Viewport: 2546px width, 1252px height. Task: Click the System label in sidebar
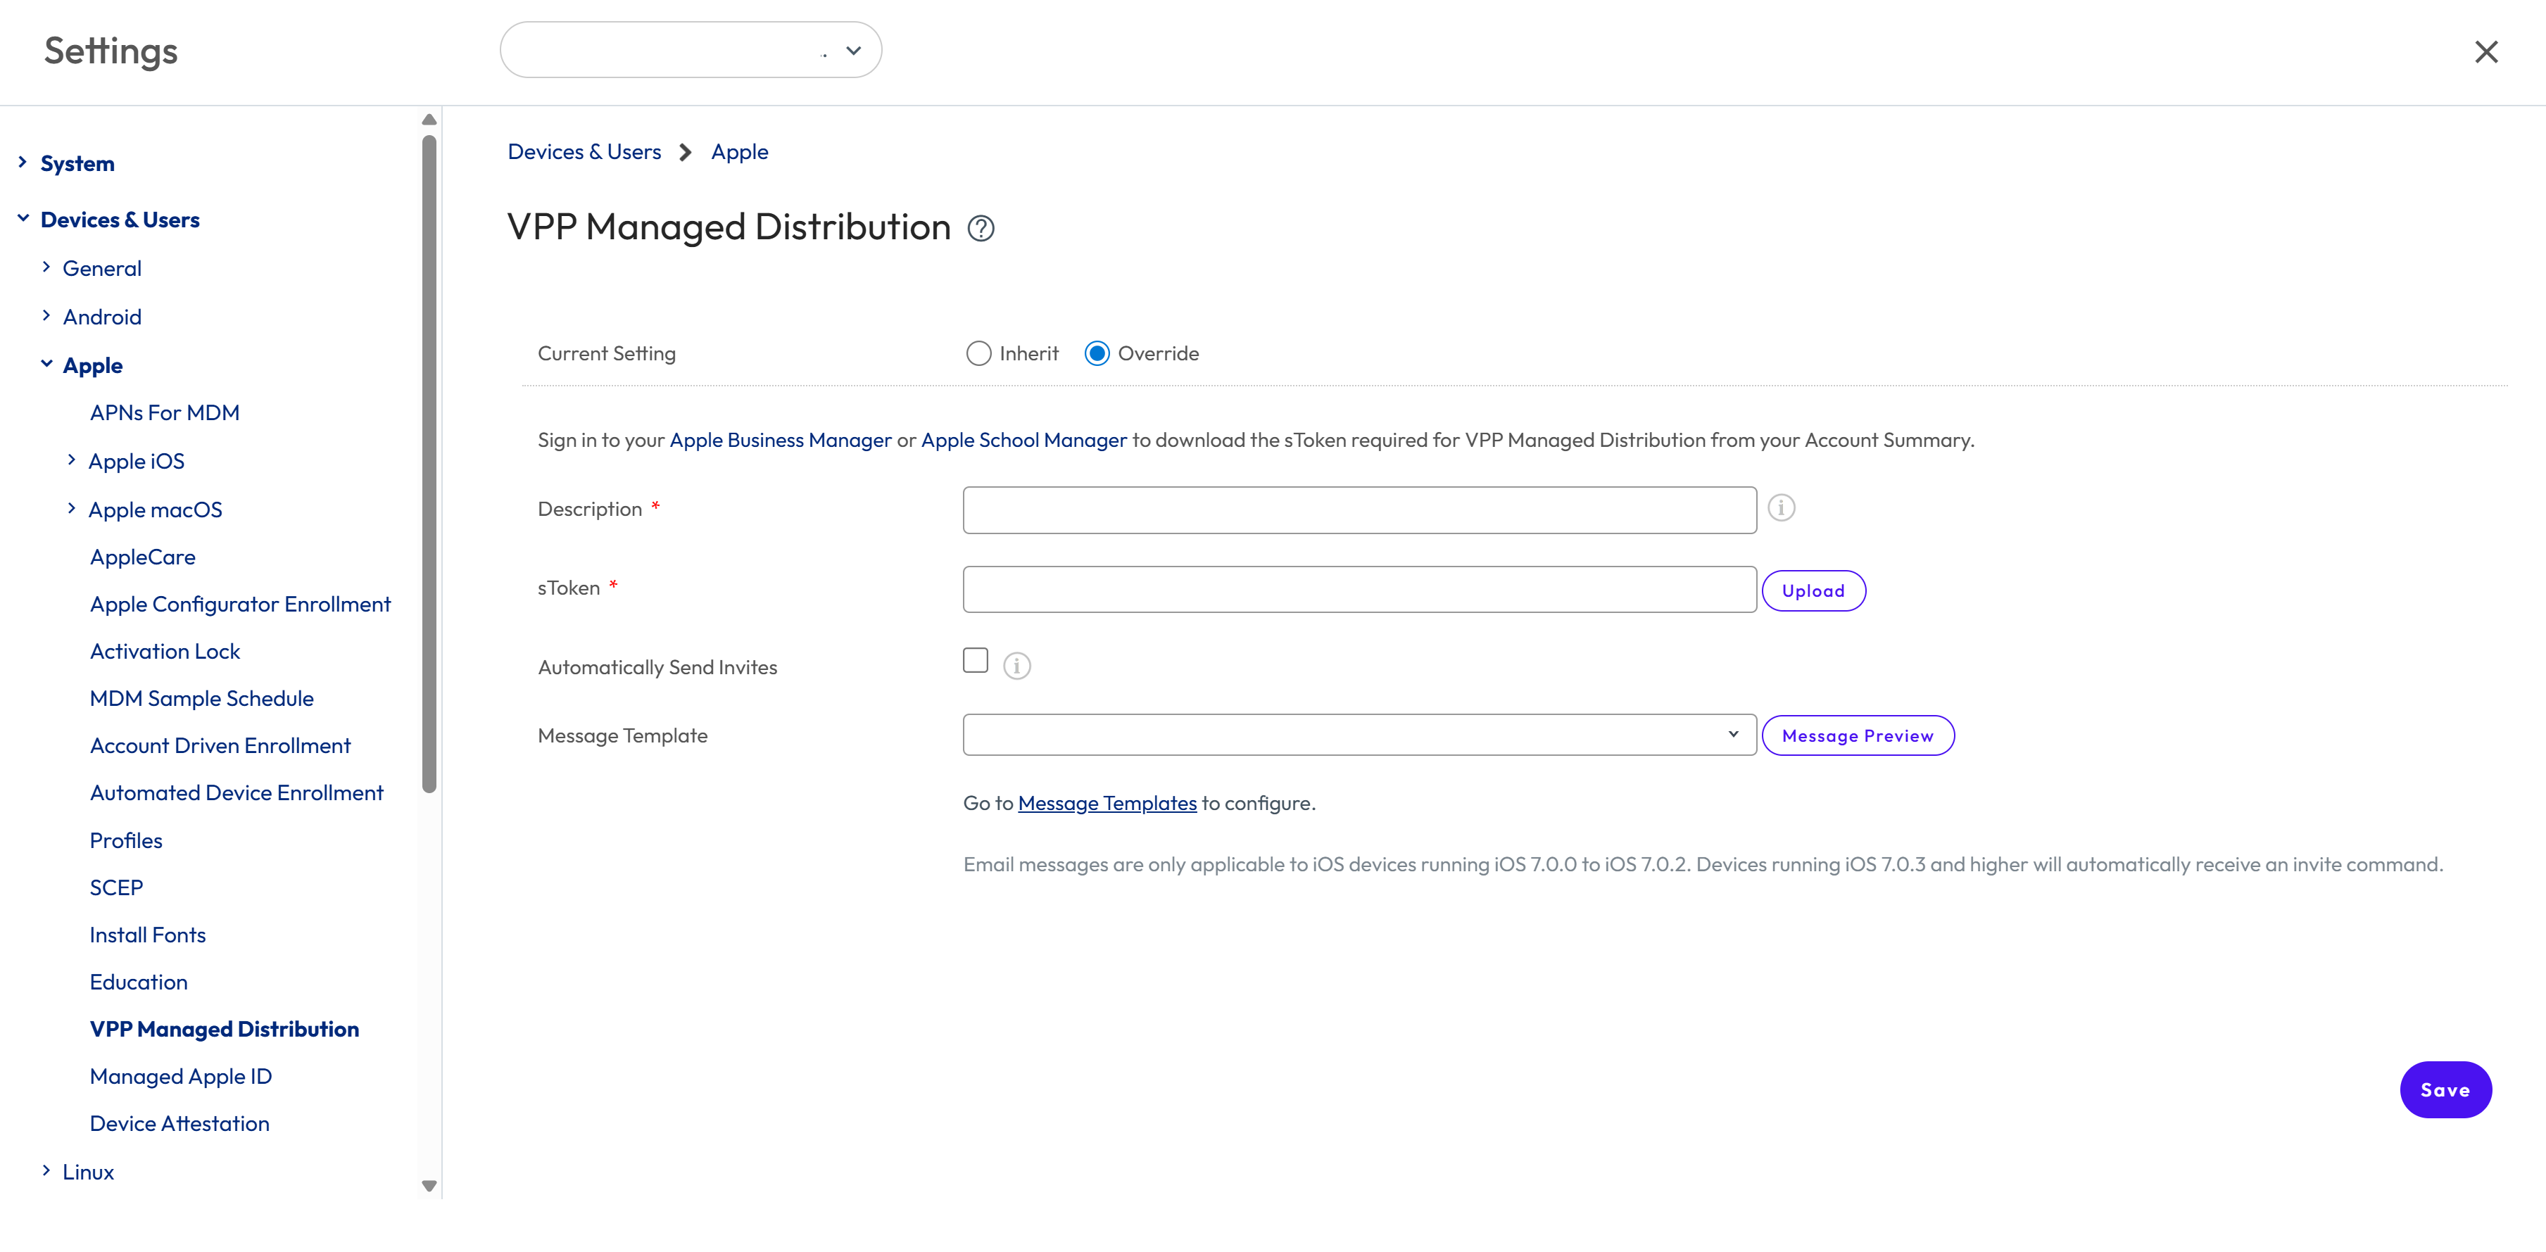coord(77,164)
